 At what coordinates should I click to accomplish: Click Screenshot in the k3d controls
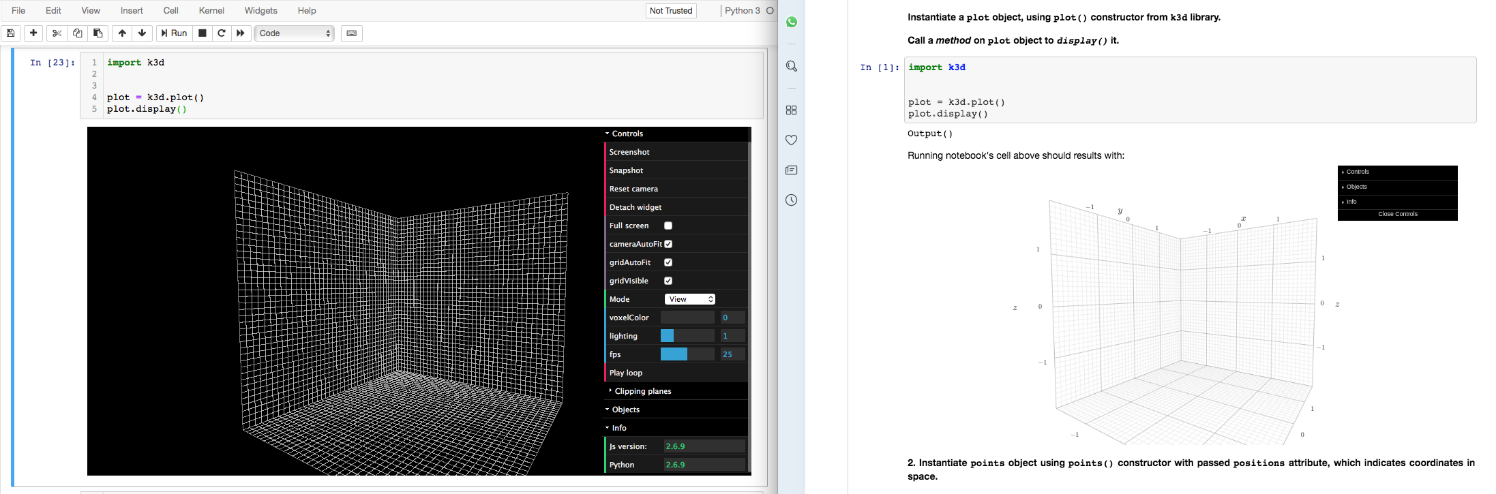coord(676,152)
